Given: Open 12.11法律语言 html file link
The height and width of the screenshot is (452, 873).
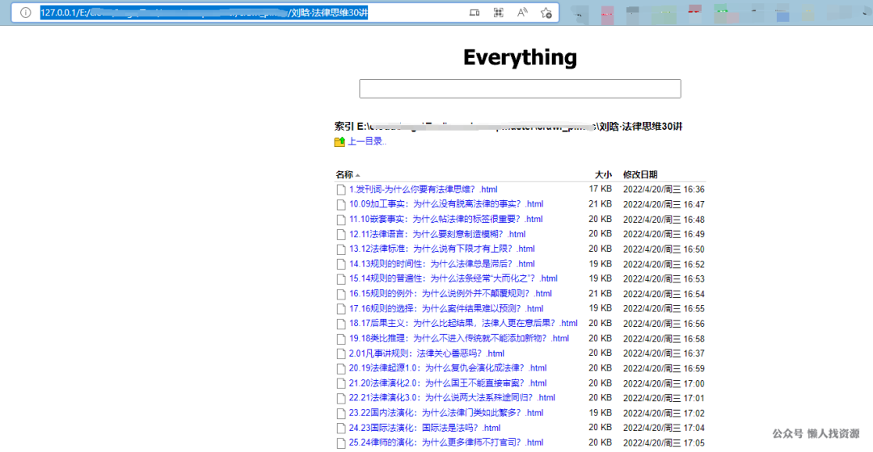Looking at the screenshot, I should pos(437,234).
